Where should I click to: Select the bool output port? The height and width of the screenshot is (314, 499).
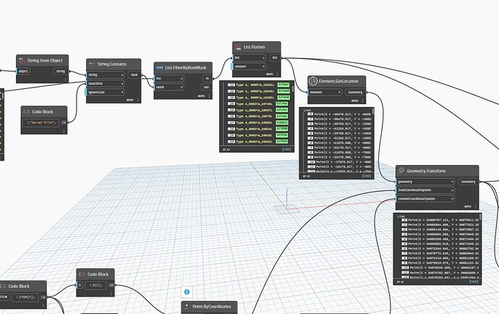[135, 75]
